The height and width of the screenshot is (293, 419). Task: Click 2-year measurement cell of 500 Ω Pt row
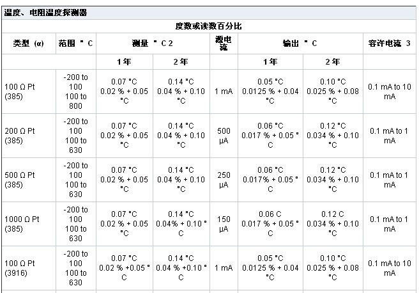[x=181, y=180]
